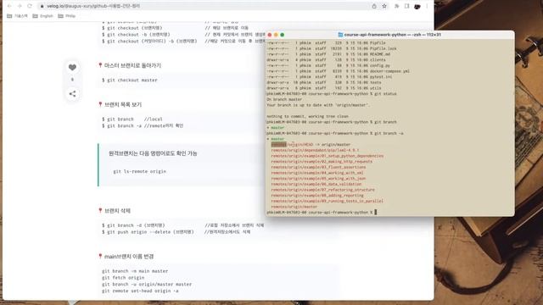
Task: Click 'Pipfile.lock' in the terminal listing
Action: click(383, 48)
